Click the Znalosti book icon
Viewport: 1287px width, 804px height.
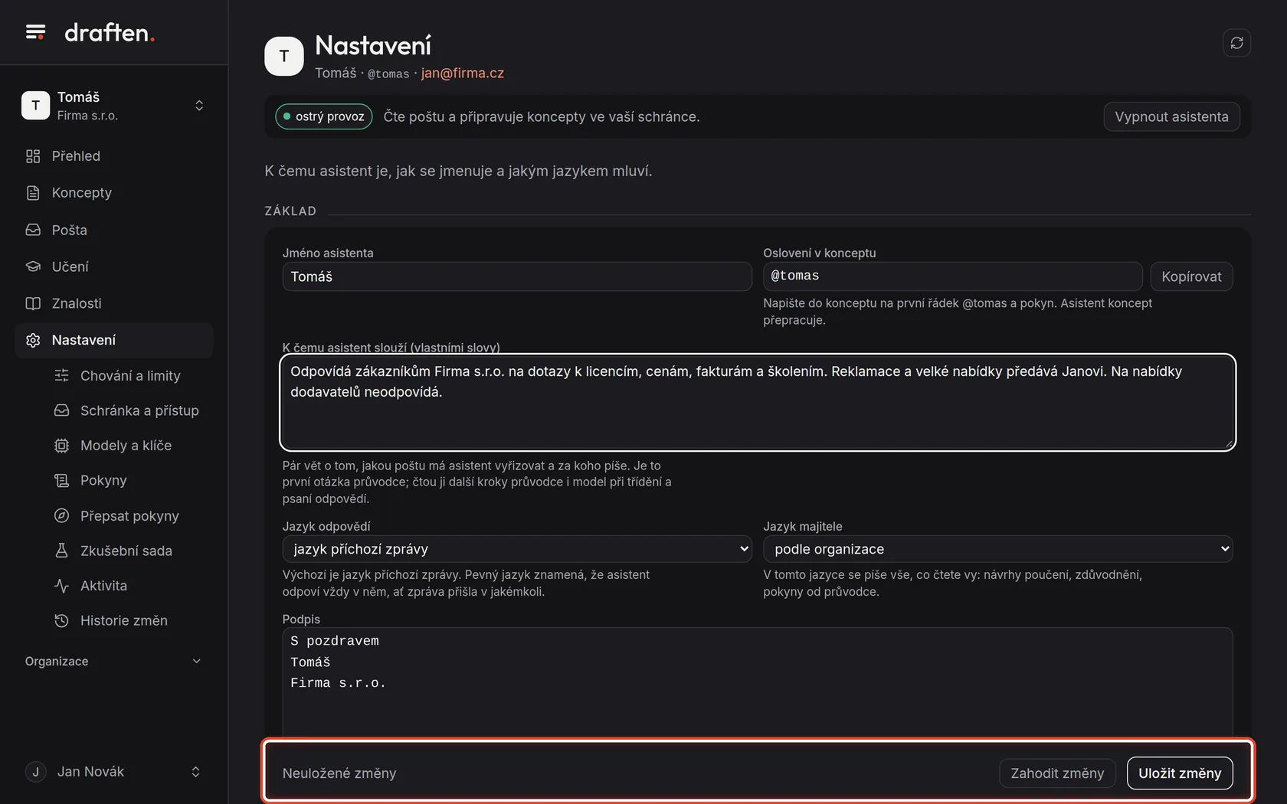[x=33, y=303]
